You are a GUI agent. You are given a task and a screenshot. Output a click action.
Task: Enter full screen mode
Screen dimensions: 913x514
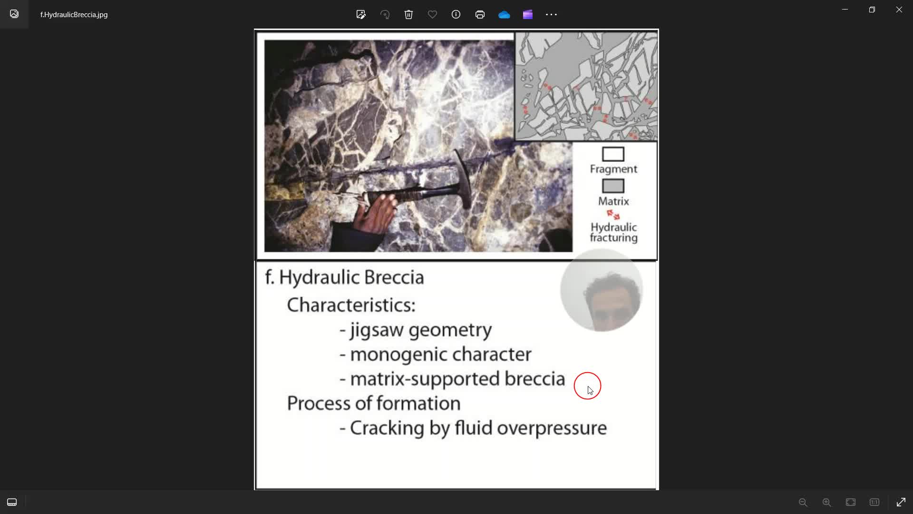pos(901,502)
